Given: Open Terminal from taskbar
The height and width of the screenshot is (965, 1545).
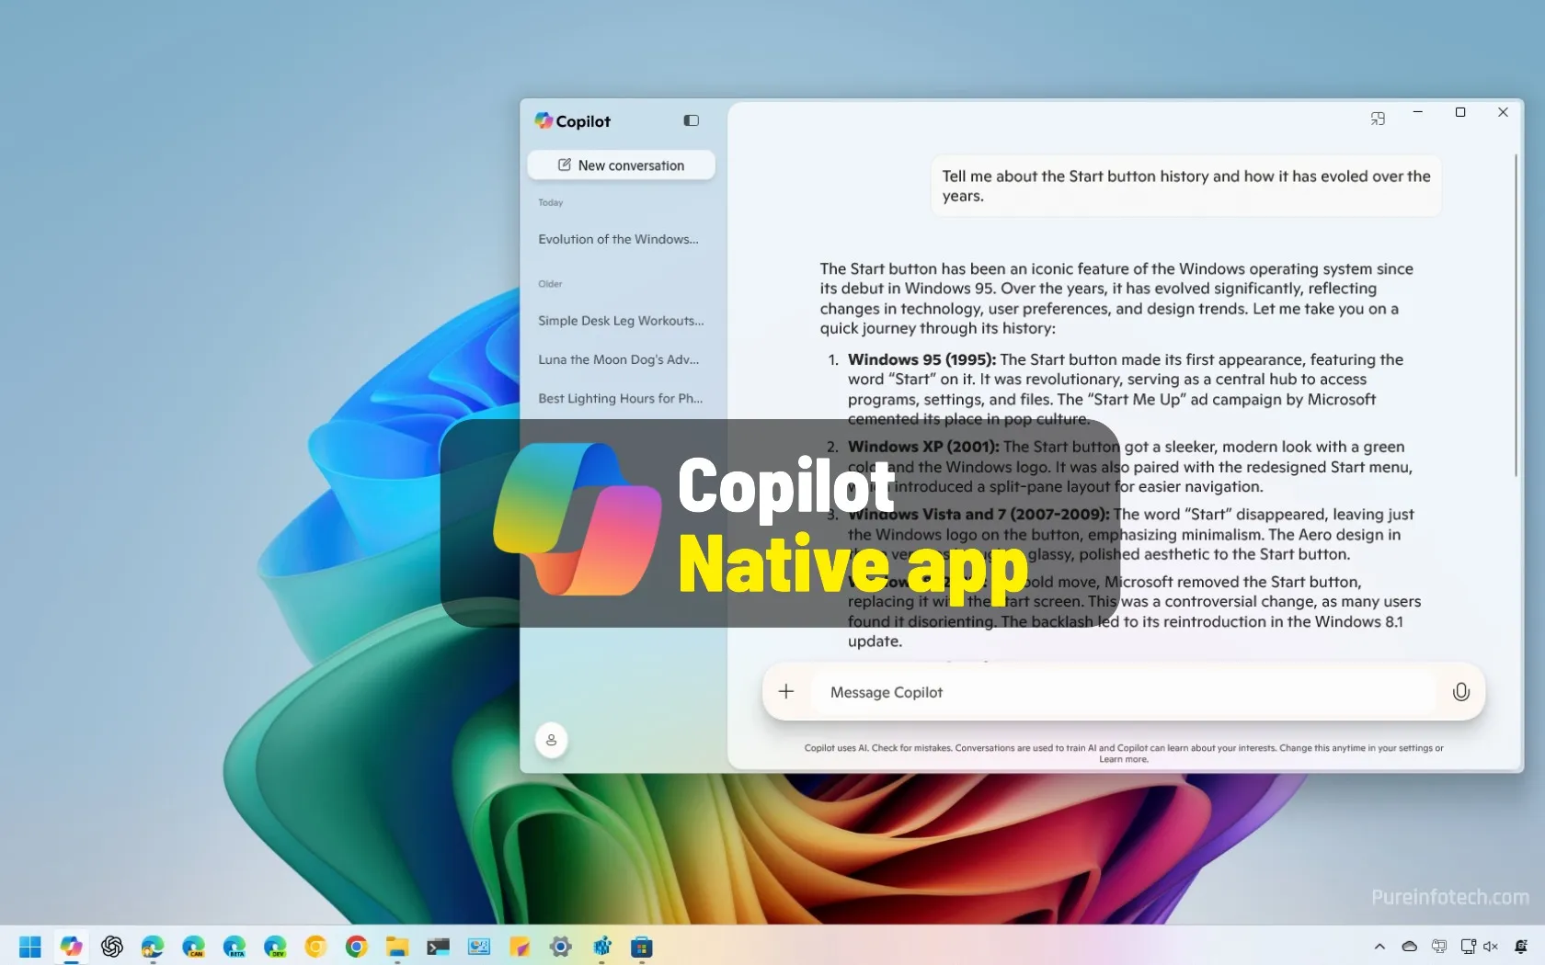Looking at the screenshot, I should [438, 947].
